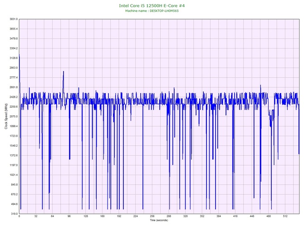
Task: Click the 3128.6 y-axis value
Action: [14, 58]
